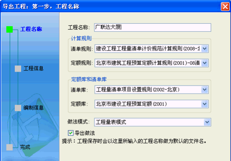Open the 做法模式 dropdown arrow

coord(207,122)
